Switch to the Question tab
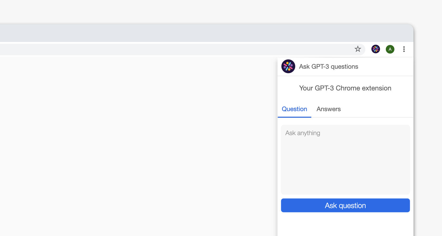Image resolution: width=442 pixels, height=236 pixels. tap(294, 109)
